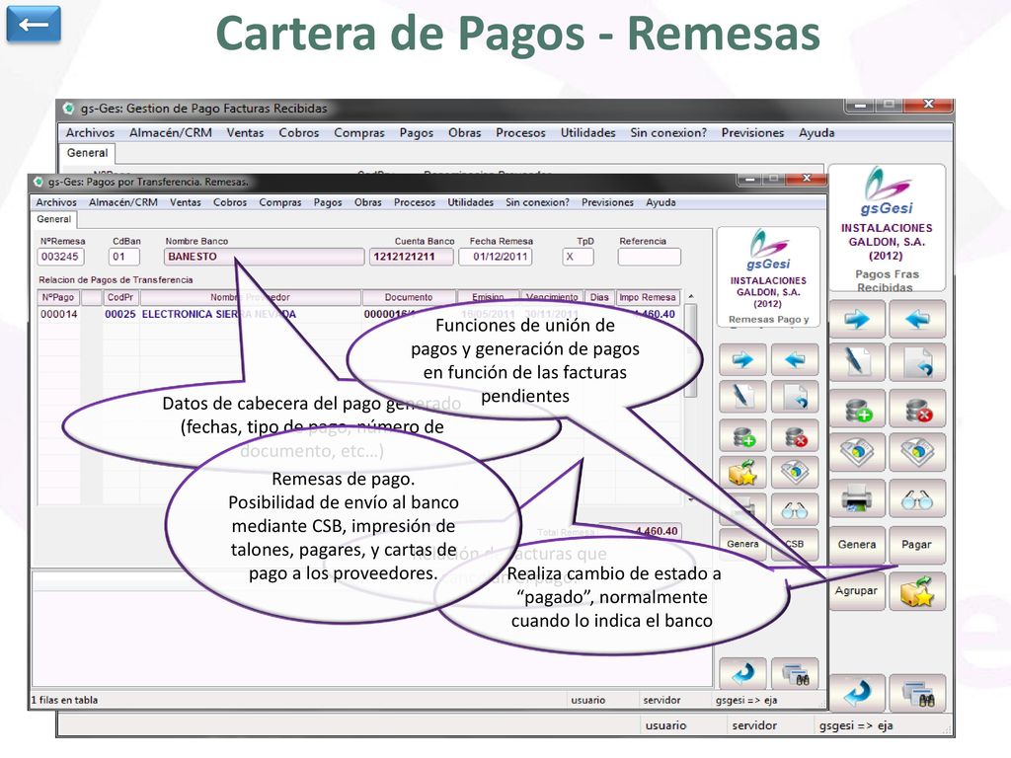This screenshot has width=1011, height=758.
Task: Open Utilidades menu in Pagos por Transferencia window
Action: [471, 202]
